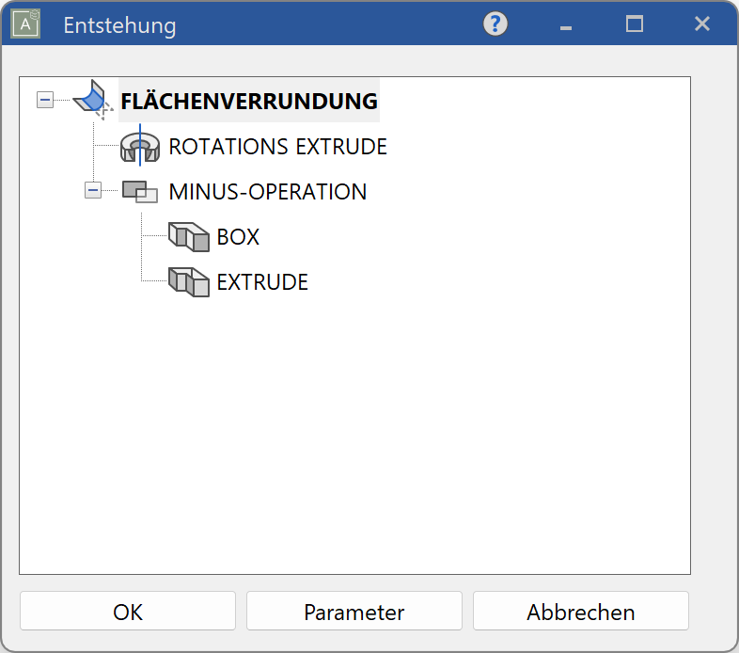
Task: Close the Entstehung dialog window
Action: click(x=701, y=25)
